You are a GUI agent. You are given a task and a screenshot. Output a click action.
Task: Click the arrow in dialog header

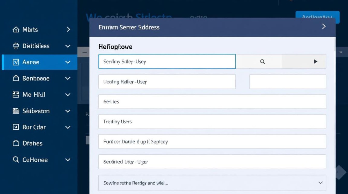(x=324, y=26)
